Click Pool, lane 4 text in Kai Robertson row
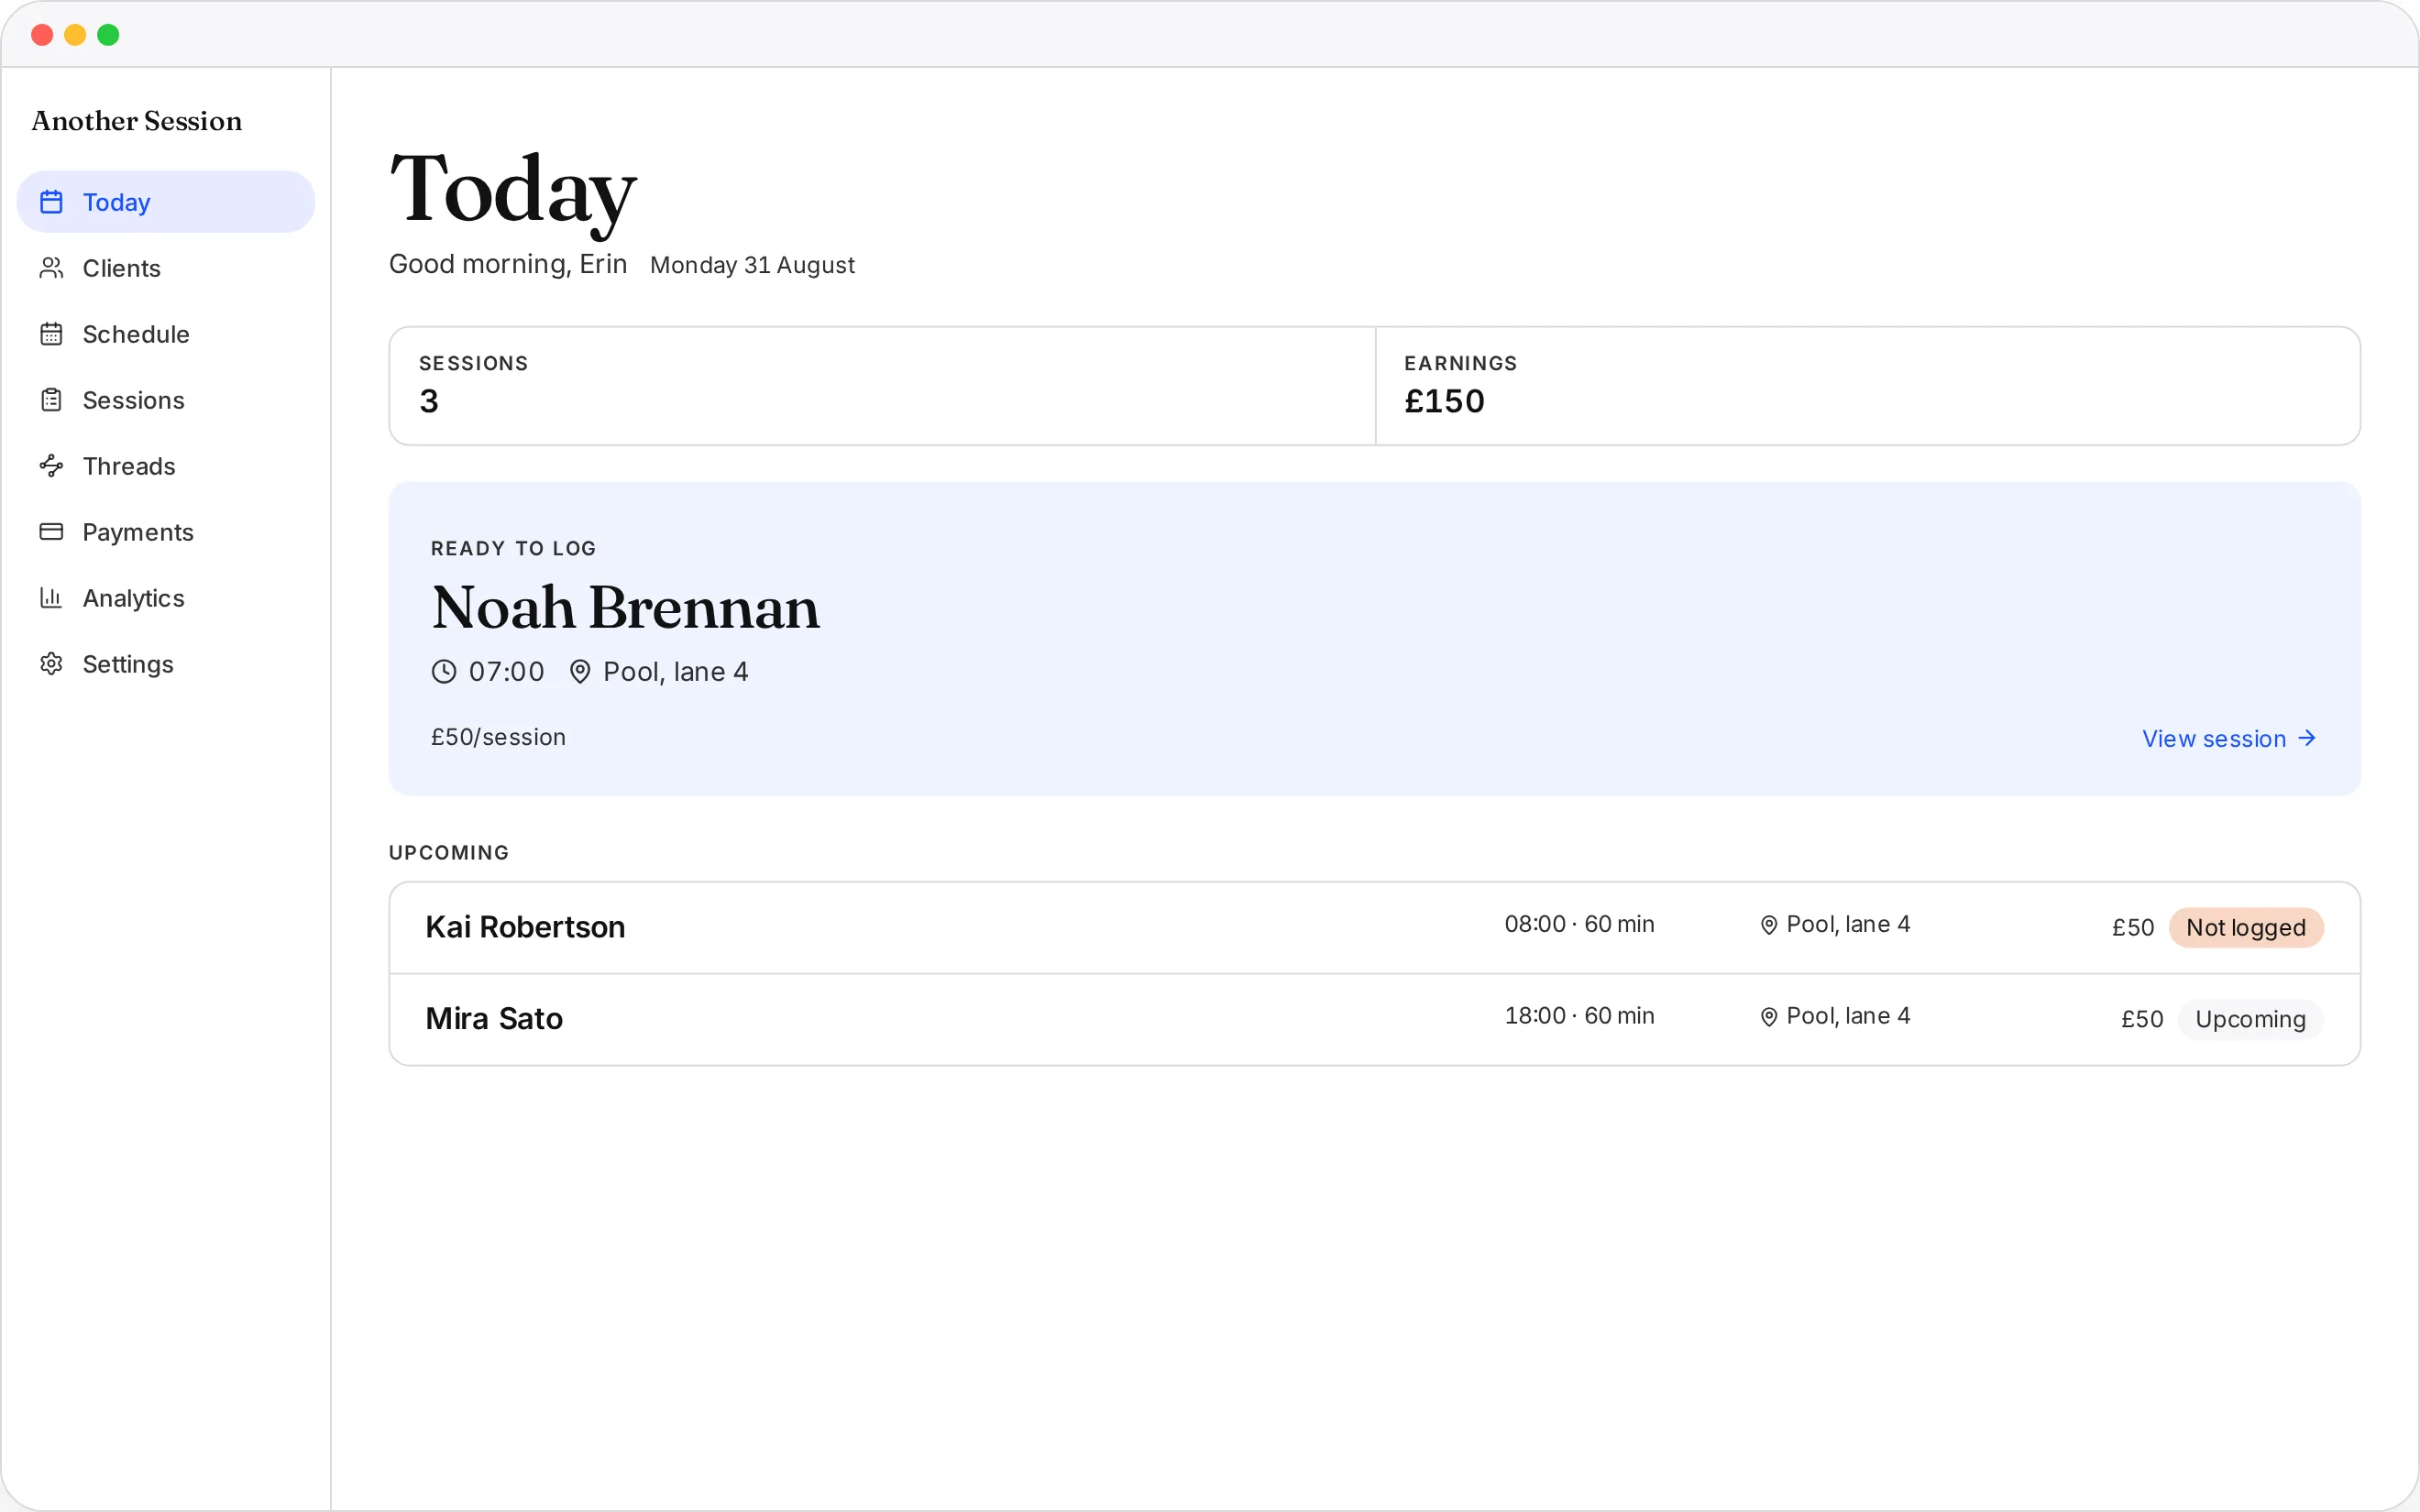The height and width of the screenshot is (1512, 2420). click(1848, 924)
